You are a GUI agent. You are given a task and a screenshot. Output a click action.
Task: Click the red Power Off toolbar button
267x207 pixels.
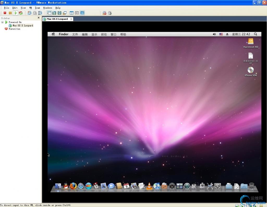pos(5,13)
